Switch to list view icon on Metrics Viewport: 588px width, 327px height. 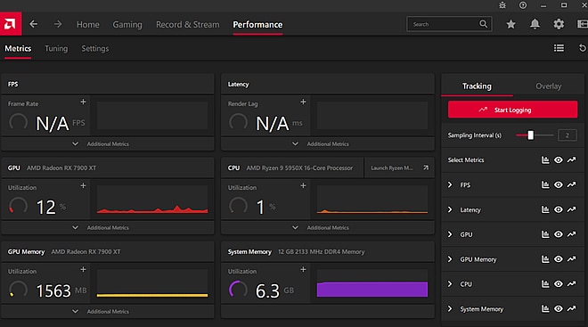pyautogui.click(x=559, y=48)
